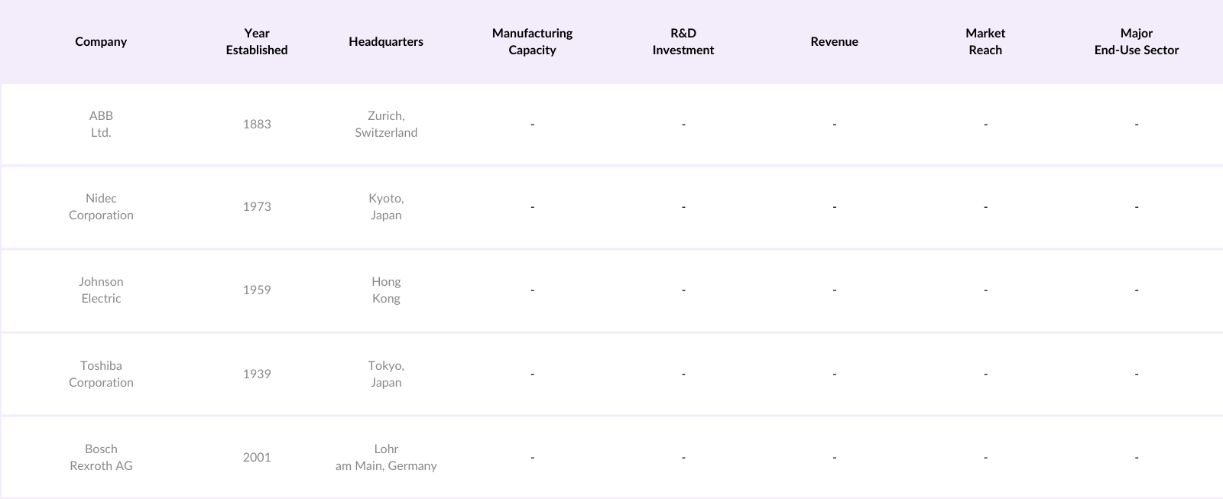Click the Manufacturing Capacity header
This screenshot has width=1223, height=499.
click(x=532, y=41)
